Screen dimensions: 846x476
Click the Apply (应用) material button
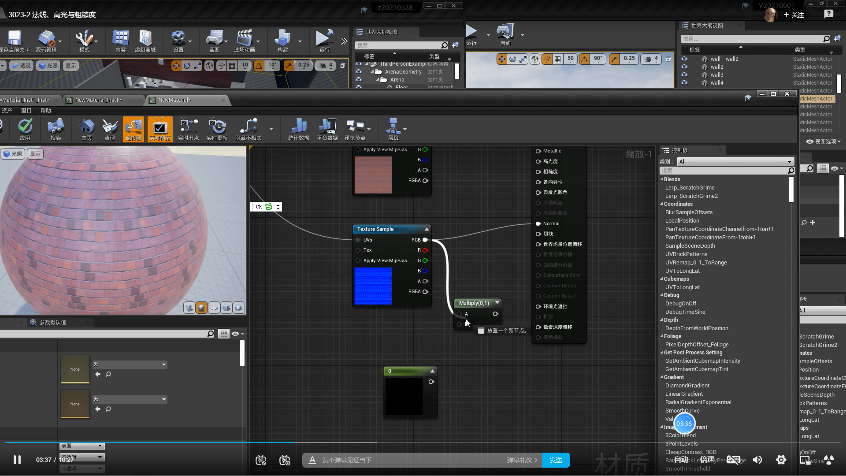[25, 129]
